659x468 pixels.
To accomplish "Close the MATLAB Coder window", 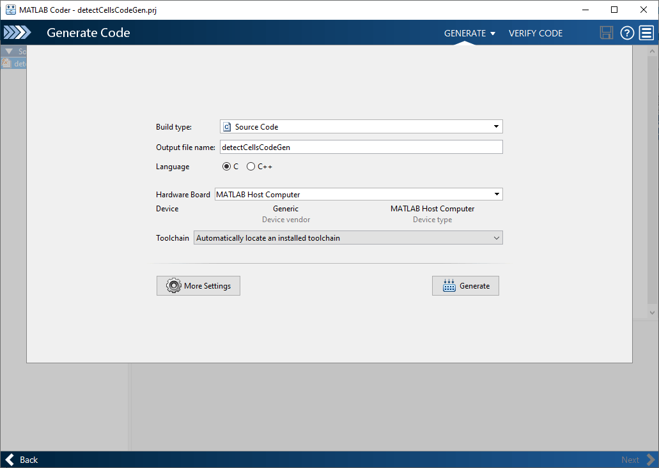I will [643, 10].
